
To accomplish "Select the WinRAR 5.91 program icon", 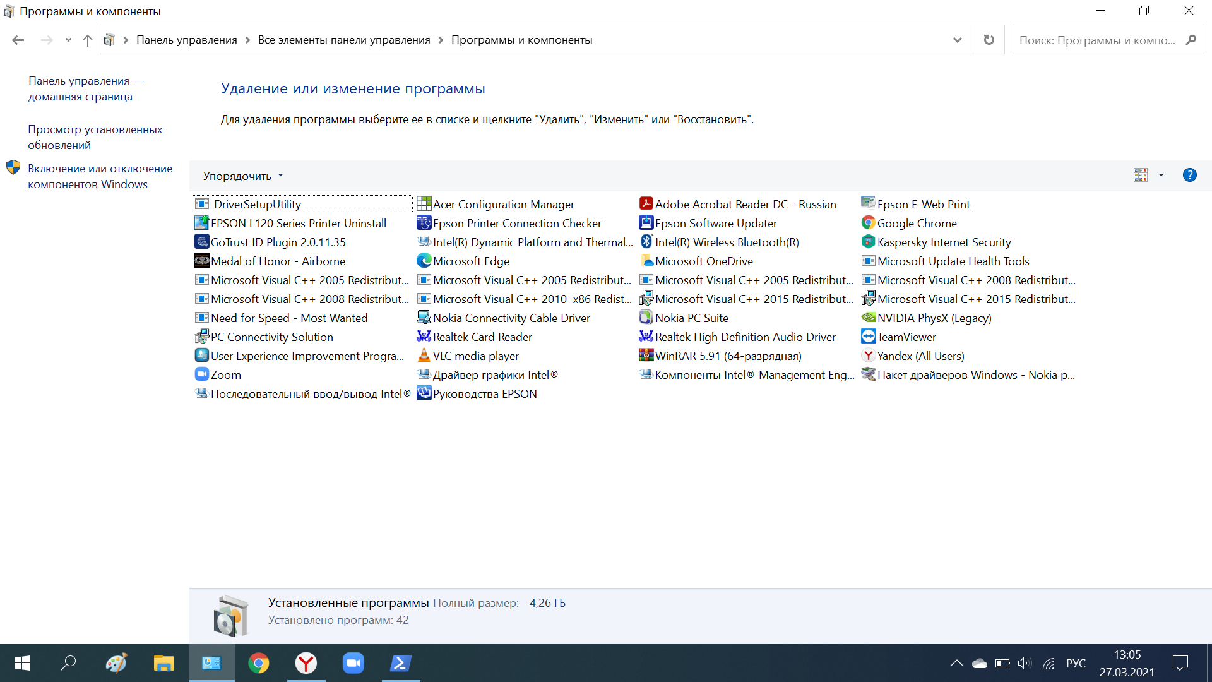I will tap(646, 356).
